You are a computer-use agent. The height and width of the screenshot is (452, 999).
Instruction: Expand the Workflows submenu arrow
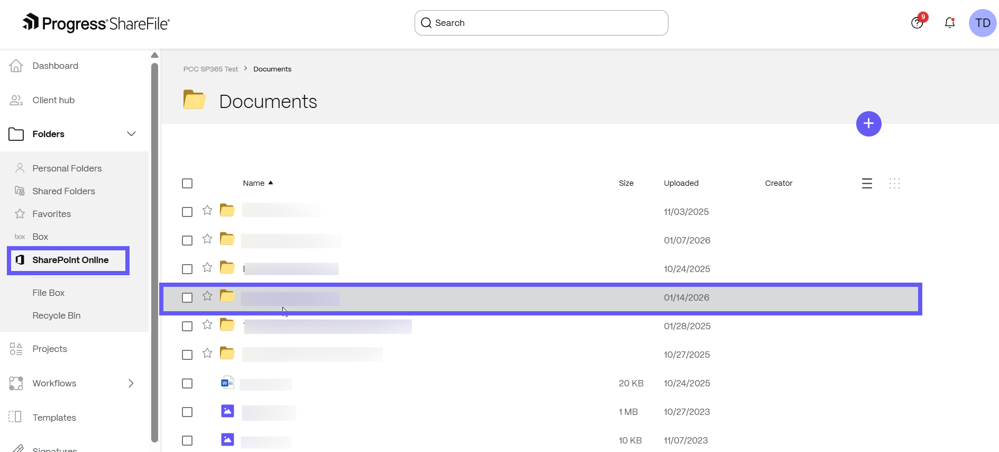click(x=131, y=383)
